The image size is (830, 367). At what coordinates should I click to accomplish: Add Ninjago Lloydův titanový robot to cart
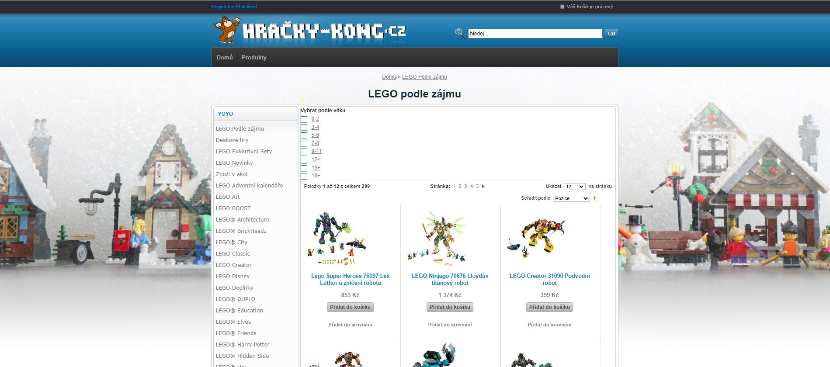[x=450, y=307]
